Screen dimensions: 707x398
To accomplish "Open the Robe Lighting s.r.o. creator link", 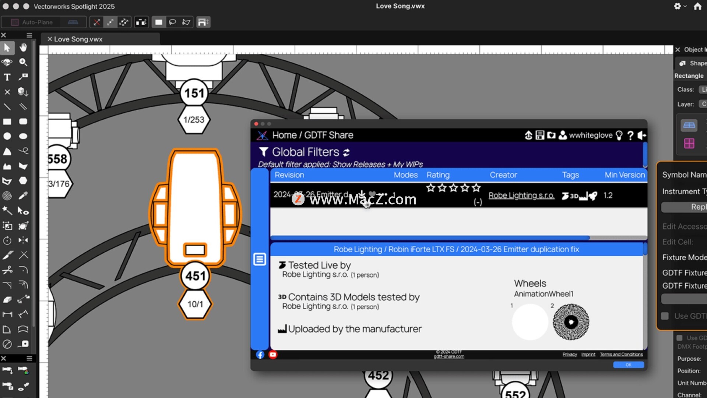I will click(521, 195).
